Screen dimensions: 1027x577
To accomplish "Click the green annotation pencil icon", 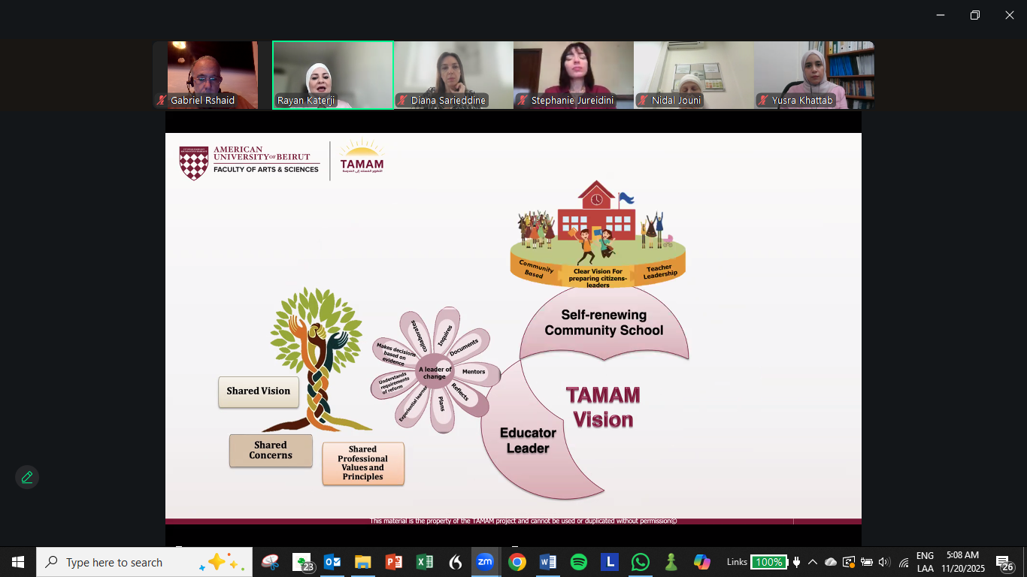I will click(x=27, y=477).
